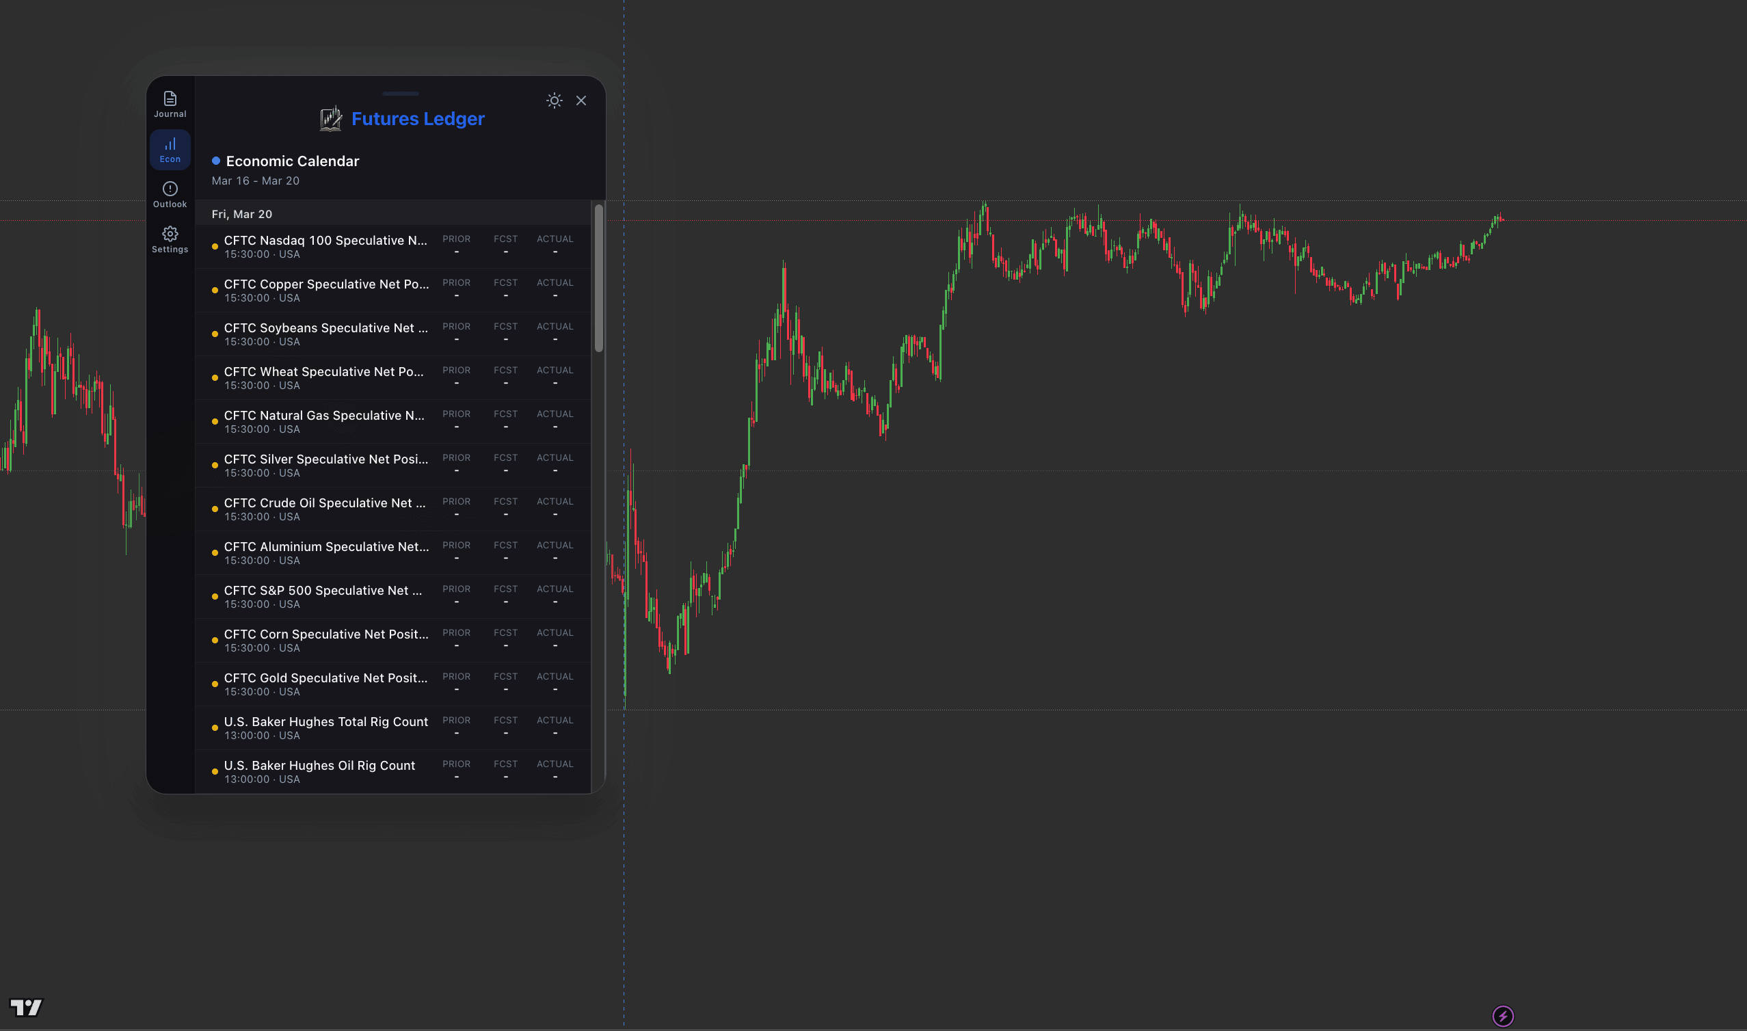Select the CFTC Nasdaq 100 event row
Viewport: 1747px width, 1031px height.
tap(326, 247)
